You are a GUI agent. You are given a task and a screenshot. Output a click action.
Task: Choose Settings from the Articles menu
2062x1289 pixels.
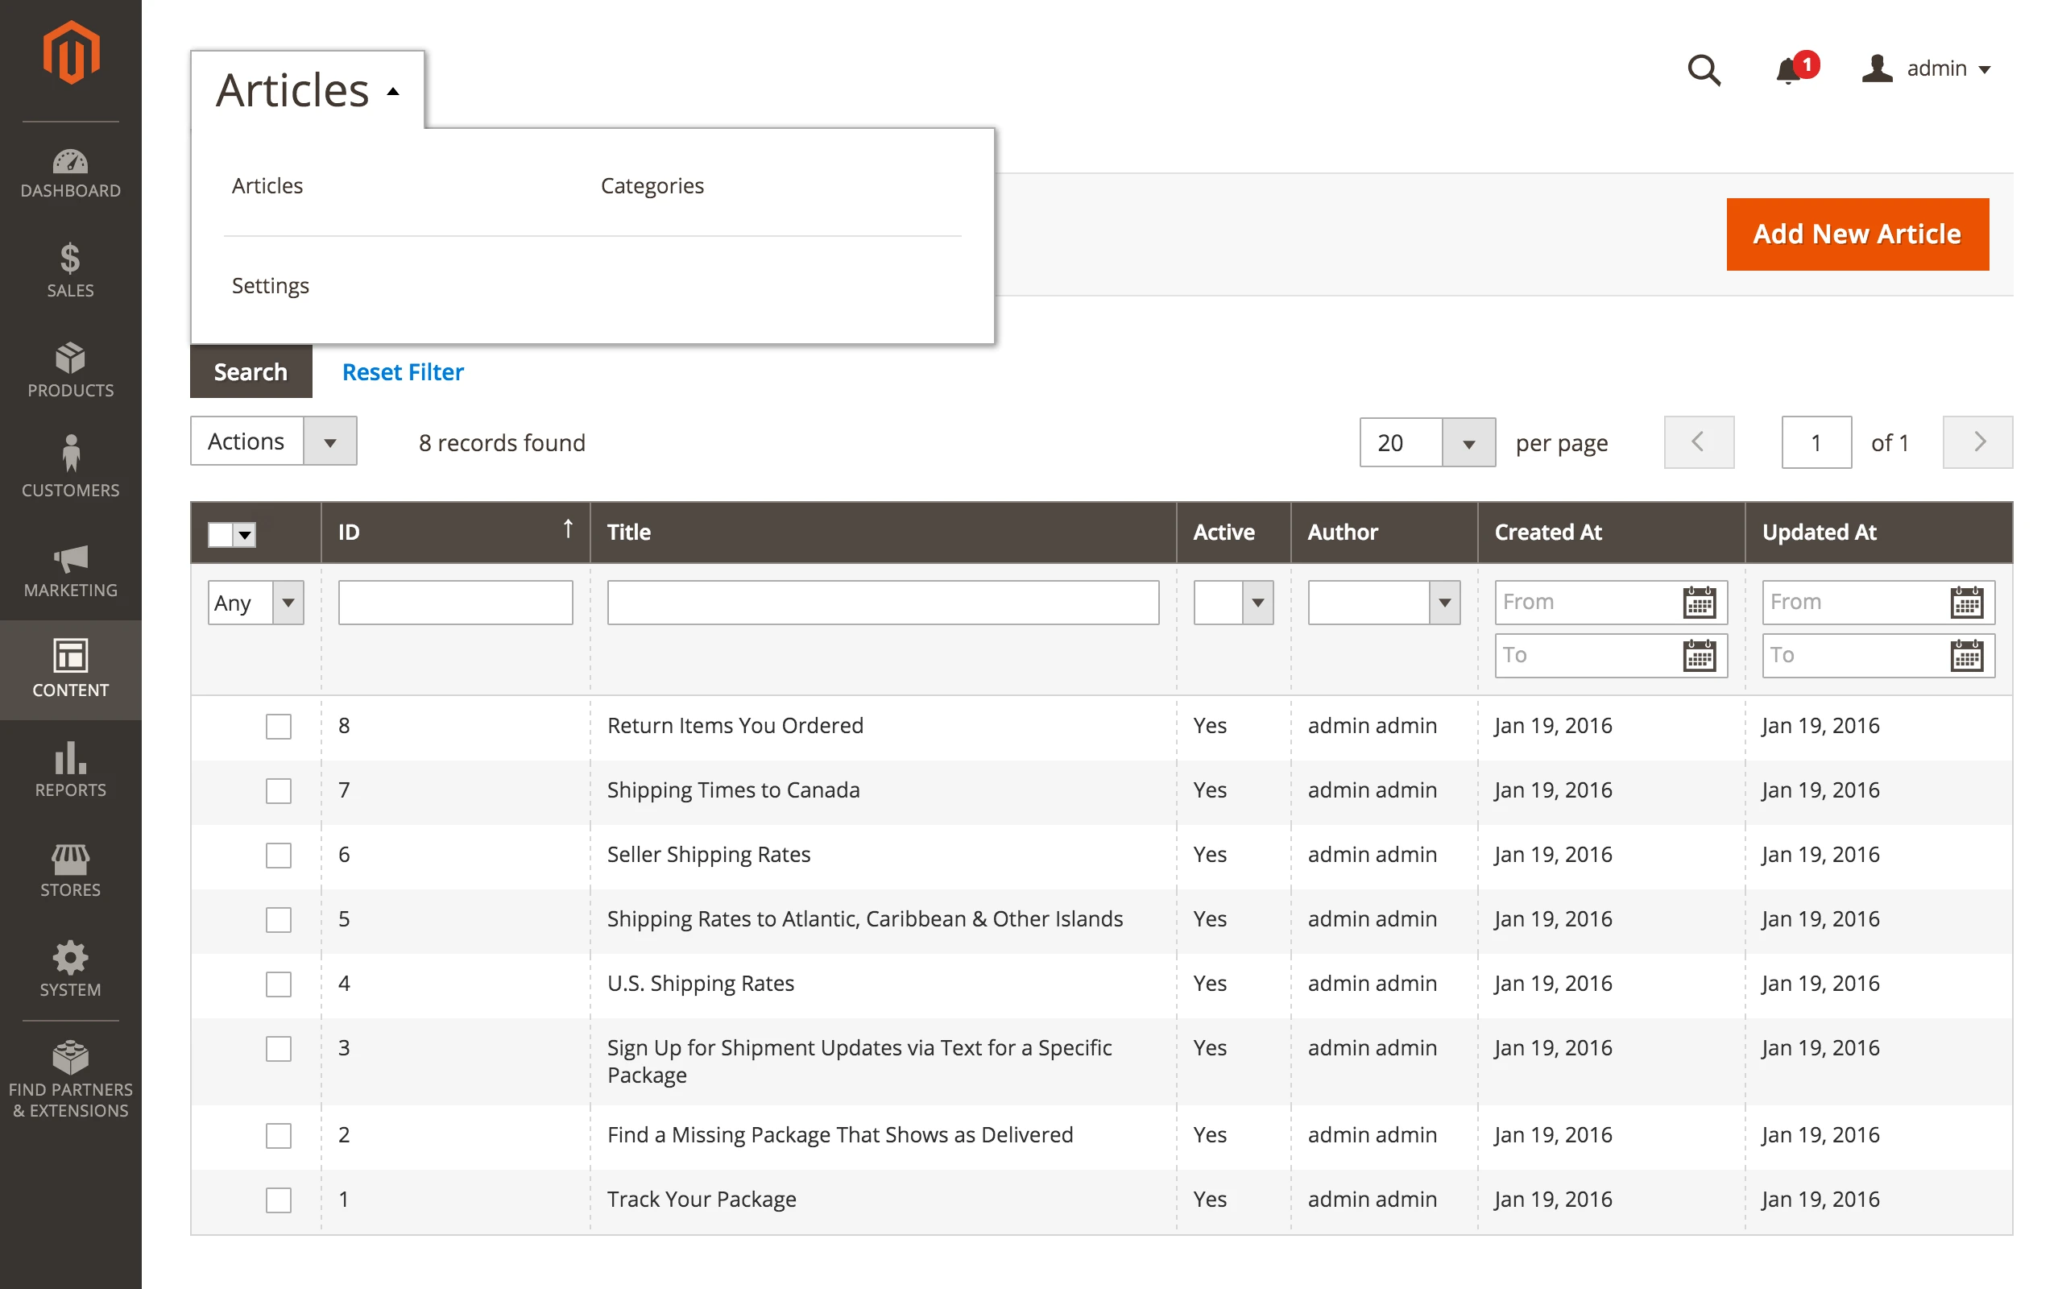pos(270,285)
